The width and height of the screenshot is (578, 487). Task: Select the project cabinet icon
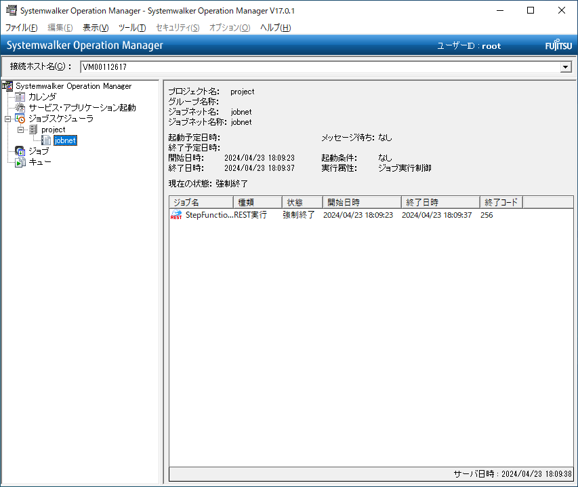pos(33,130)
